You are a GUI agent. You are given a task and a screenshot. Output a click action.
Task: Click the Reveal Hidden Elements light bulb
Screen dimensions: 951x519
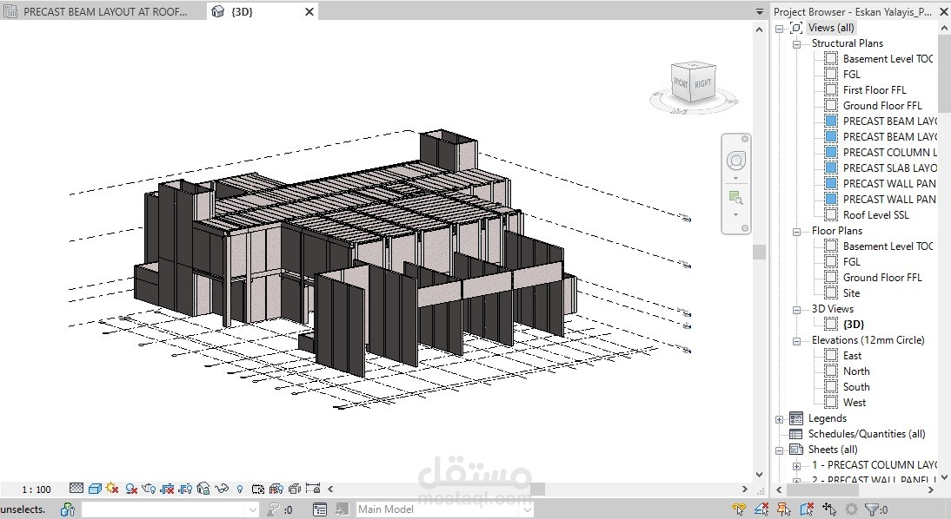click(240, 489)
